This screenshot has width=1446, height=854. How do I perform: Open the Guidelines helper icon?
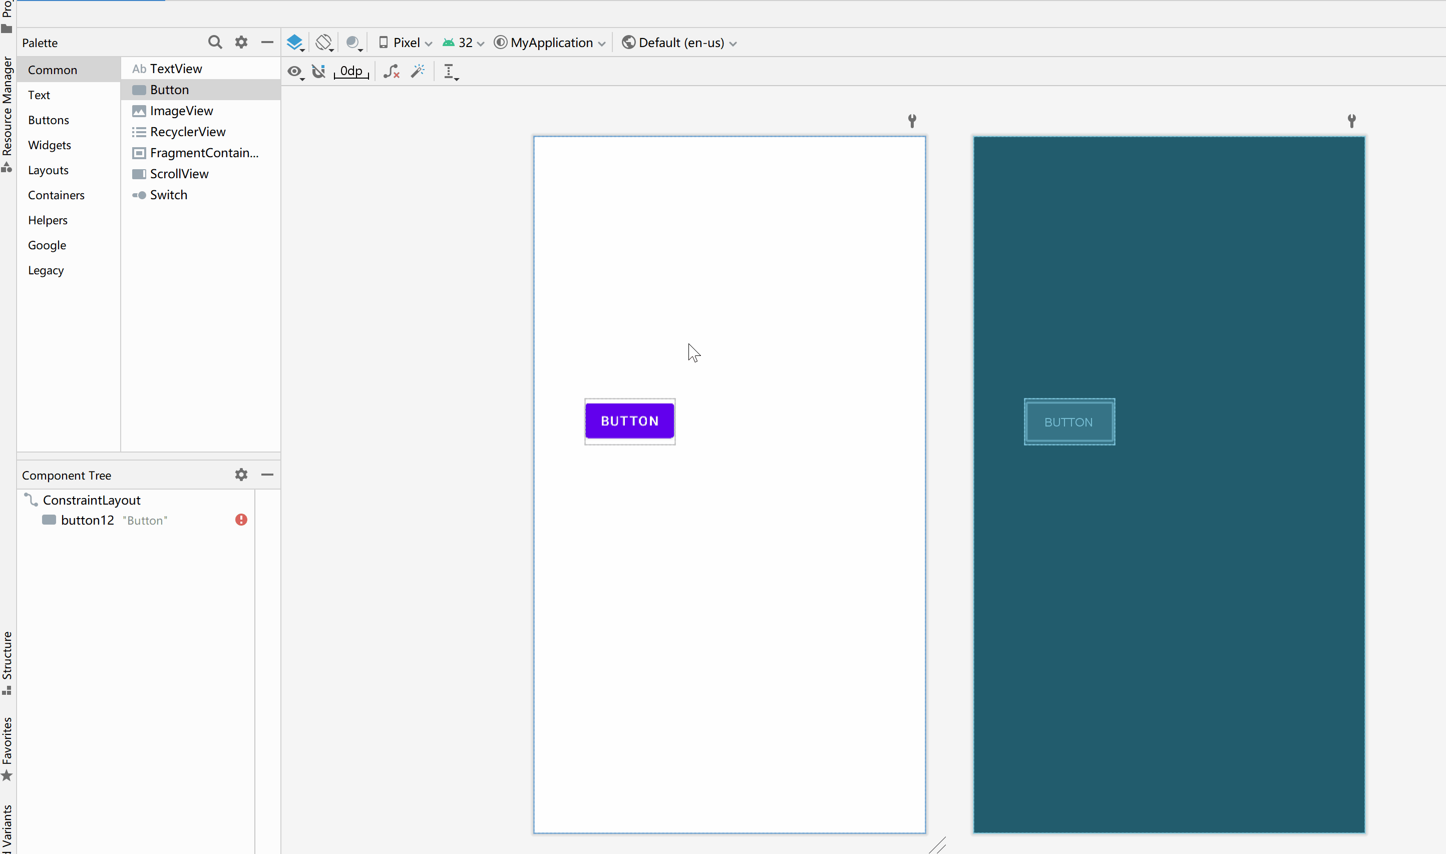pyautogui.click(x=450, y=72)
